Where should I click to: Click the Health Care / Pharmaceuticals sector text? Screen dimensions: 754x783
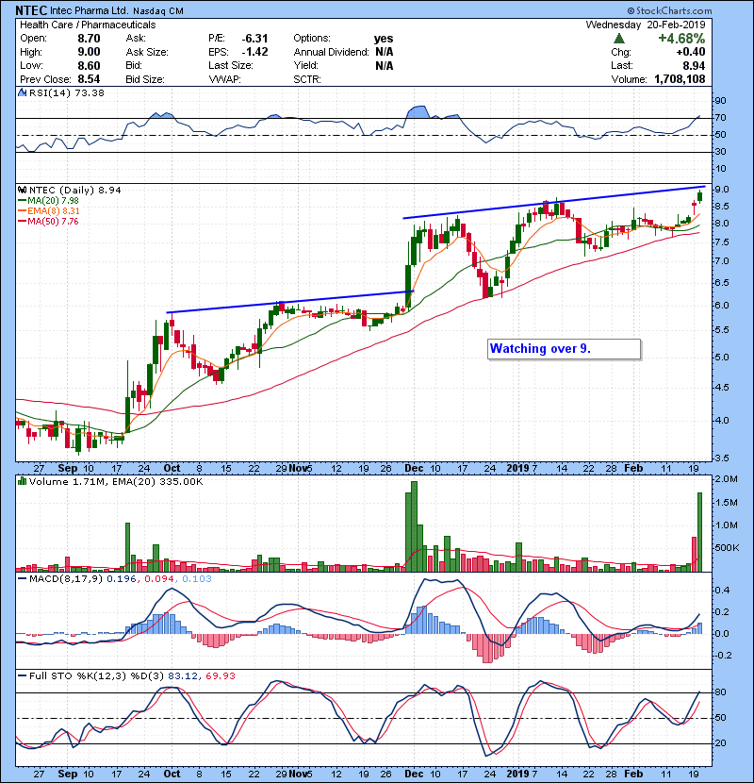tap(88, 25)
